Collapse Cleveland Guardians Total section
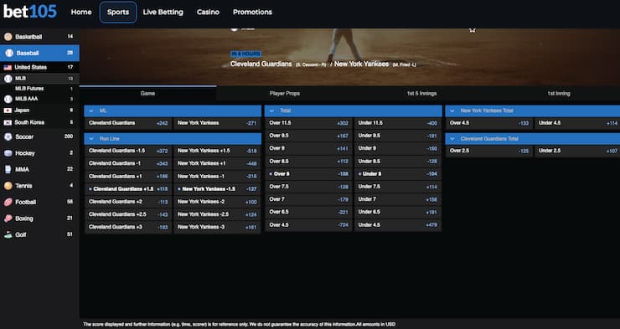620x329 pixels. tap(452, 139)
